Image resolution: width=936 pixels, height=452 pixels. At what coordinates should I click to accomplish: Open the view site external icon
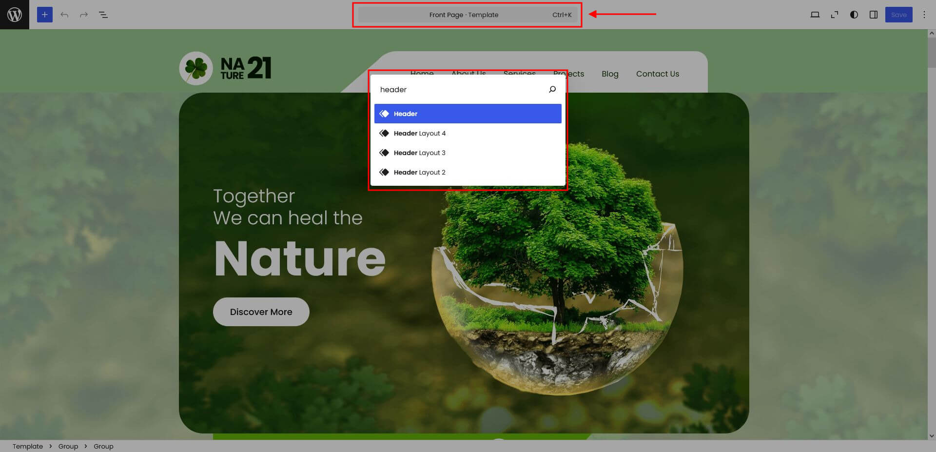[835, 15]
